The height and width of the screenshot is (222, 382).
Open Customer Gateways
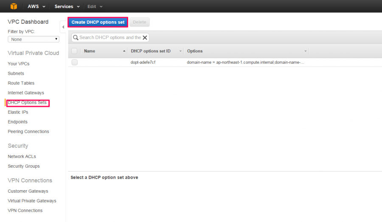tap(28, 191)
